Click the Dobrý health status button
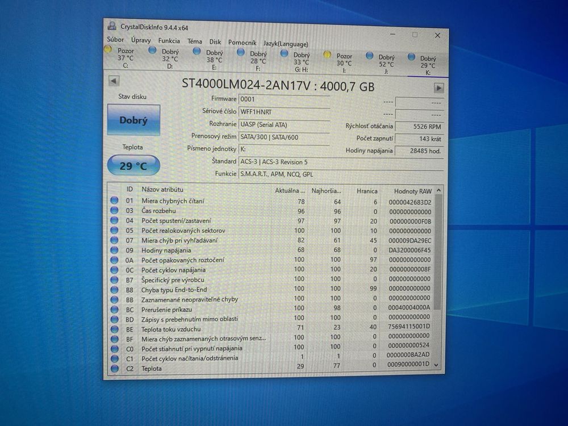 coord(133,120)
